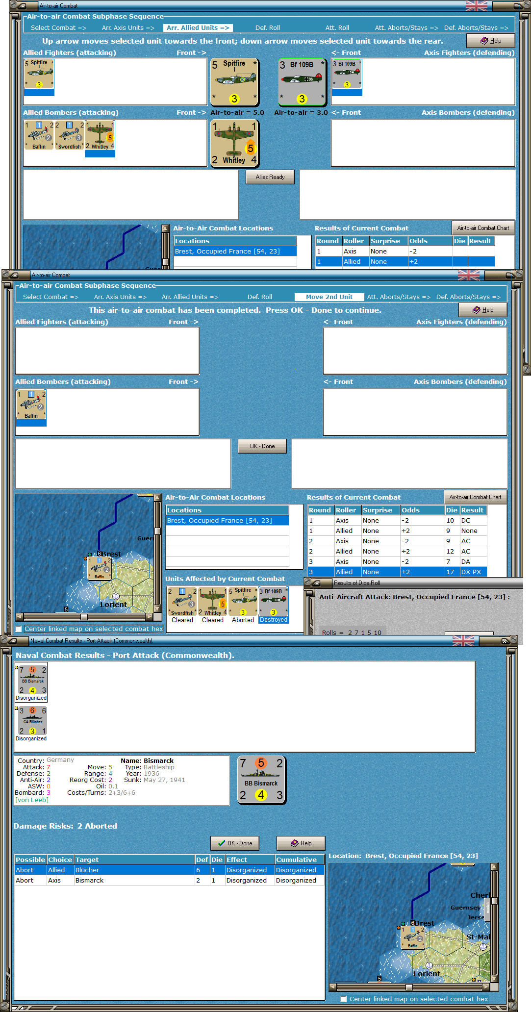
Task: Click scroll-left arrow under middle map
Action: [x=19, y=617]
